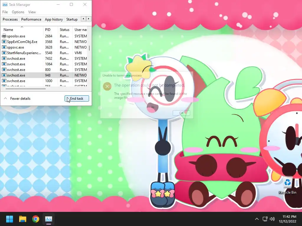Click PID 3628 cell
The image size is (302, 226).
point(49,47)
